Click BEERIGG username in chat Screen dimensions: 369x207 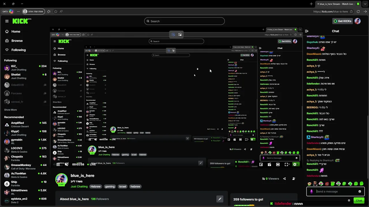click(312, 108)
